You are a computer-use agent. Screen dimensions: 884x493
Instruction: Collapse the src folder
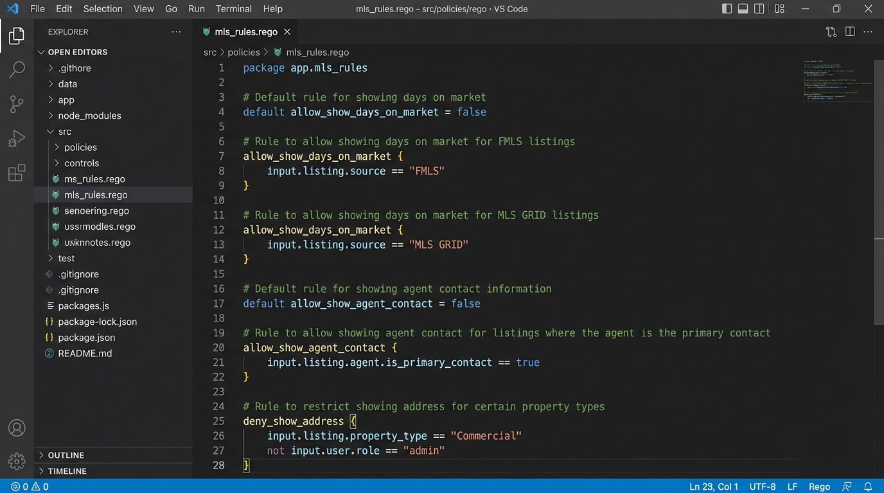click(64, 132)
